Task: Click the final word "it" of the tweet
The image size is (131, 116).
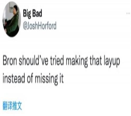Action: pos(62,78)
